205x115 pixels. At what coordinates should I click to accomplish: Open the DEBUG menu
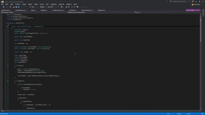pyautogui.click(x=30, y=4)
